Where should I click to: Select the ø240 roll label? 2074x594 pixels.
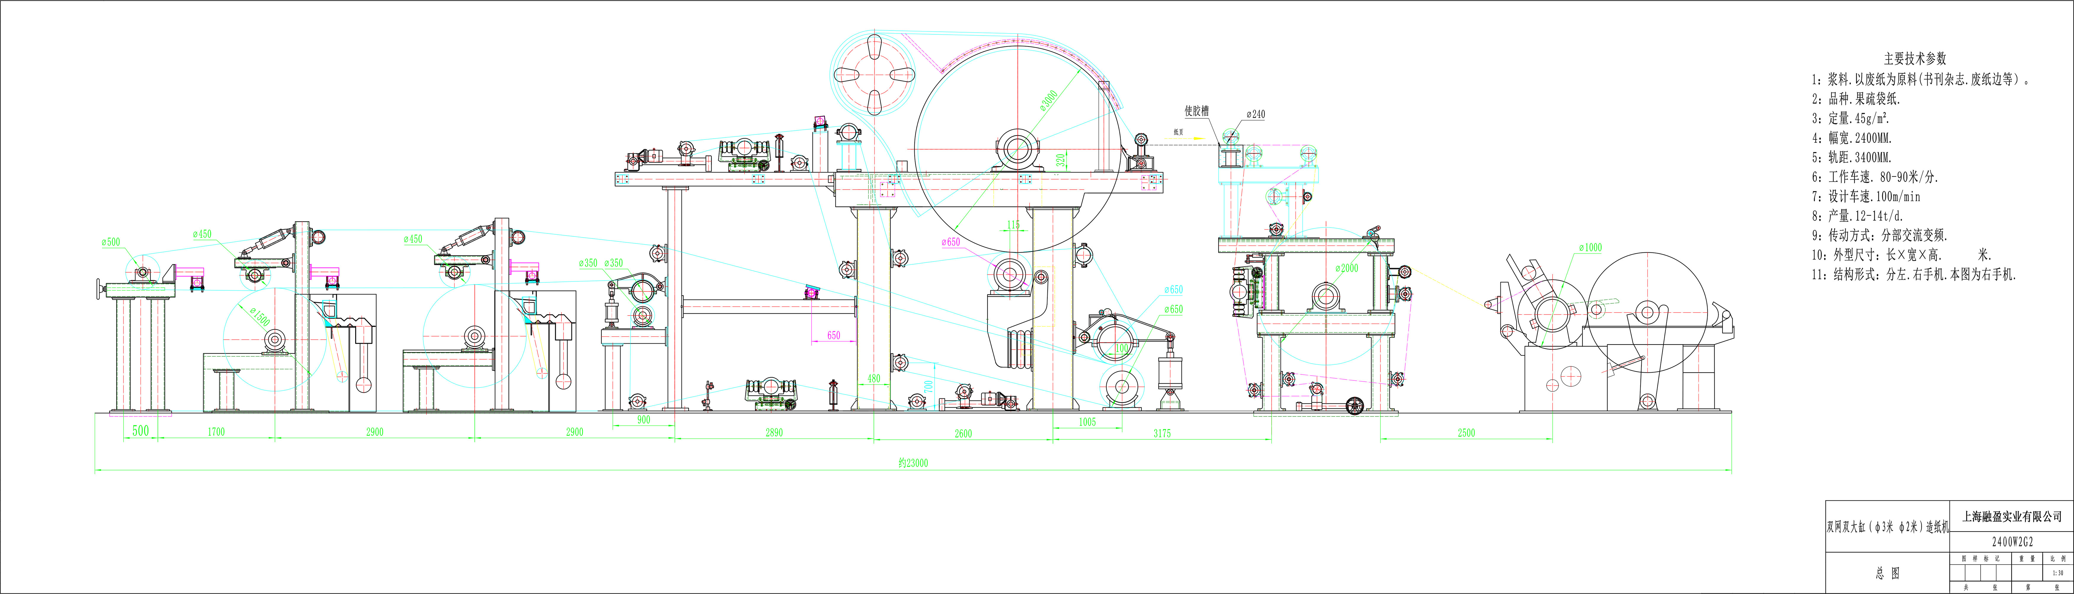1256,114
